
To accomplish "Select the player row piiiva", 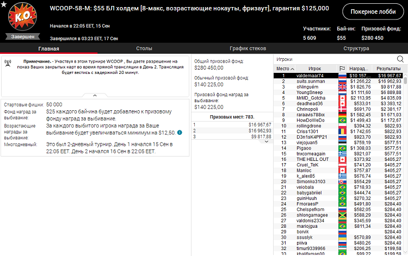I will [x=338, y=243].
